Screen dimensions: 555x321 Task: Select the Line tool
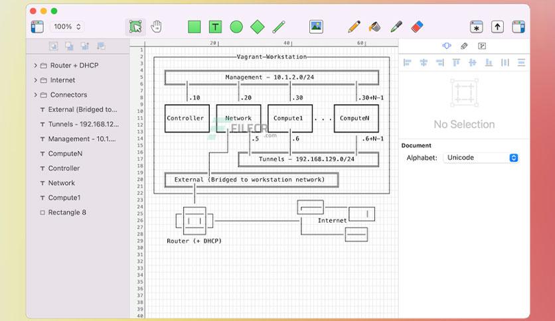(279, 27)
